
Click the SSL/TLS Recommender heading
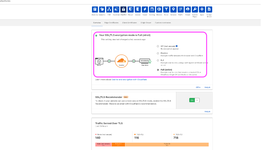click(x=109, y=97)
